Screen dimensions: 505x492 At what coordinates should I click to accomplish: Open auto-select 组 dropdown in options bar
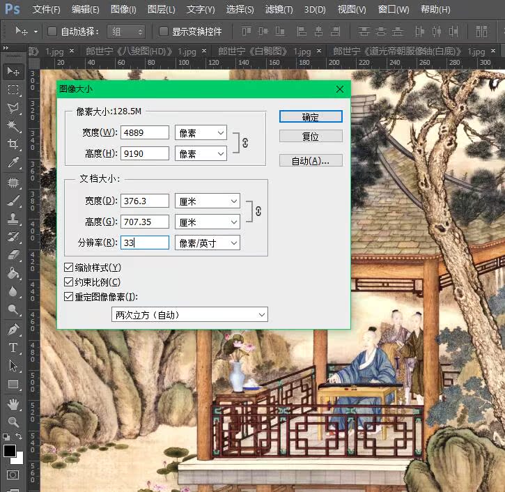tap(126, 31)
